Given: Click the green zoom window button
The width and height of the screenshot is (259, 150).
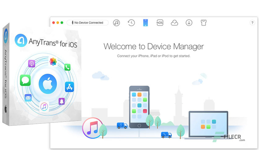Looking at the screenshot, I should click(x=62, y=23).
